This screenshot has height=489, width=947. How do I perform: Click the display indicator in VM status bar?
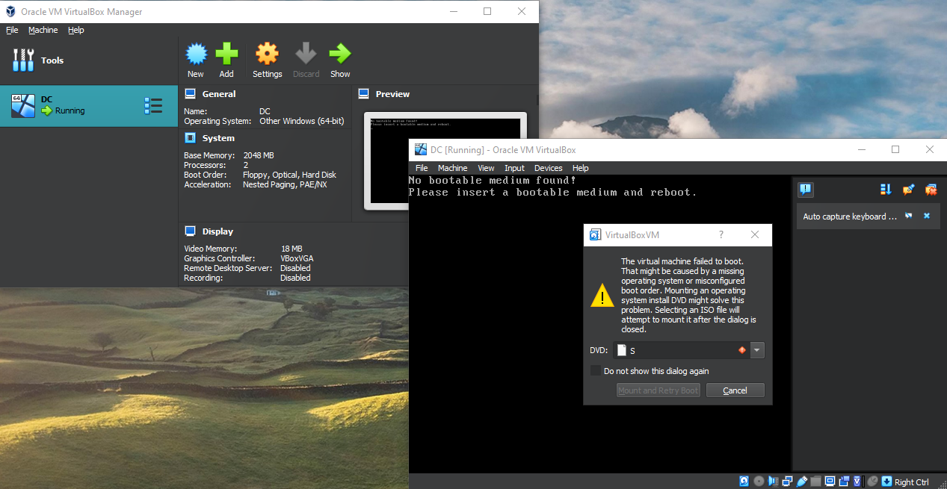tap(830, 482)
